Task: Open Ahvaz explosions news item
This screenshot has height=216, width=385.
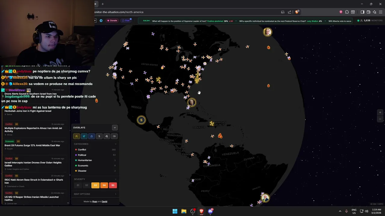Action: coord(34,129)
